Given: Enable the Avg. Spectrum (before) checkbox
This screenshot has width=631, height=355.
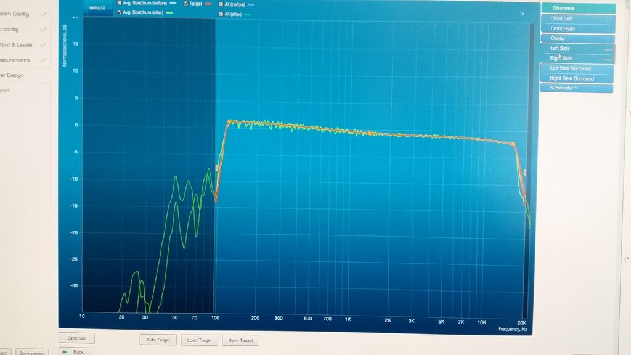Looking at the screenshot, I should (120, 3).
